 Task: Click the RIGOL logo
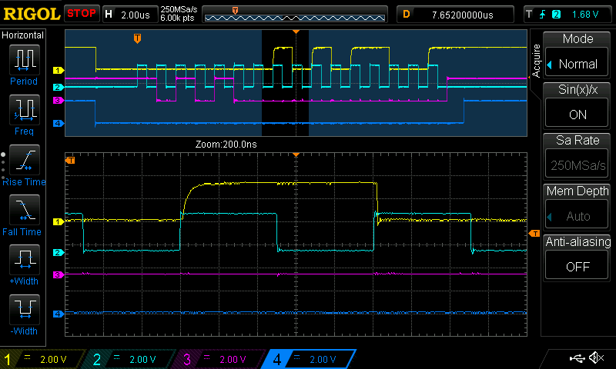tap(32, 14)
